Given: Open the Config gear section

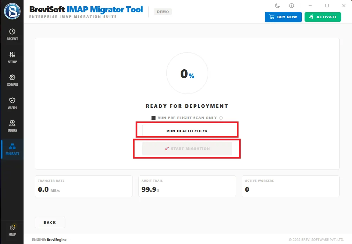Looking at the screenshot, I should 12,81.
